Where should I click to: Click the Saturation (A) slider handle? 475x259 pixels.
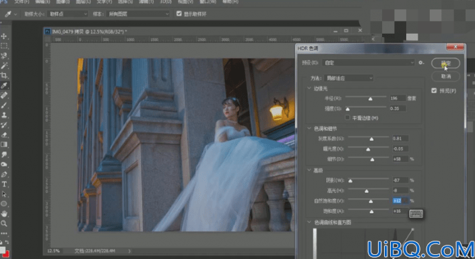point(371,212)
